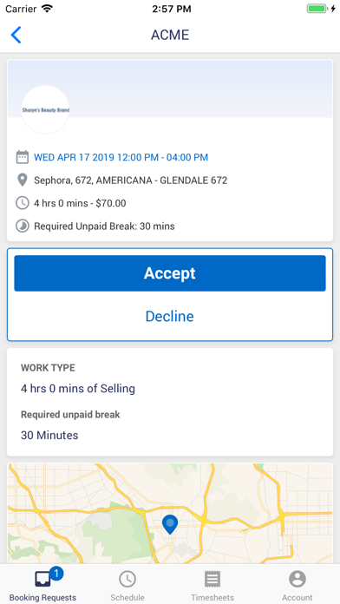Tap the blue map marker pin
The image size is (340, 604).
coord(170,525)
